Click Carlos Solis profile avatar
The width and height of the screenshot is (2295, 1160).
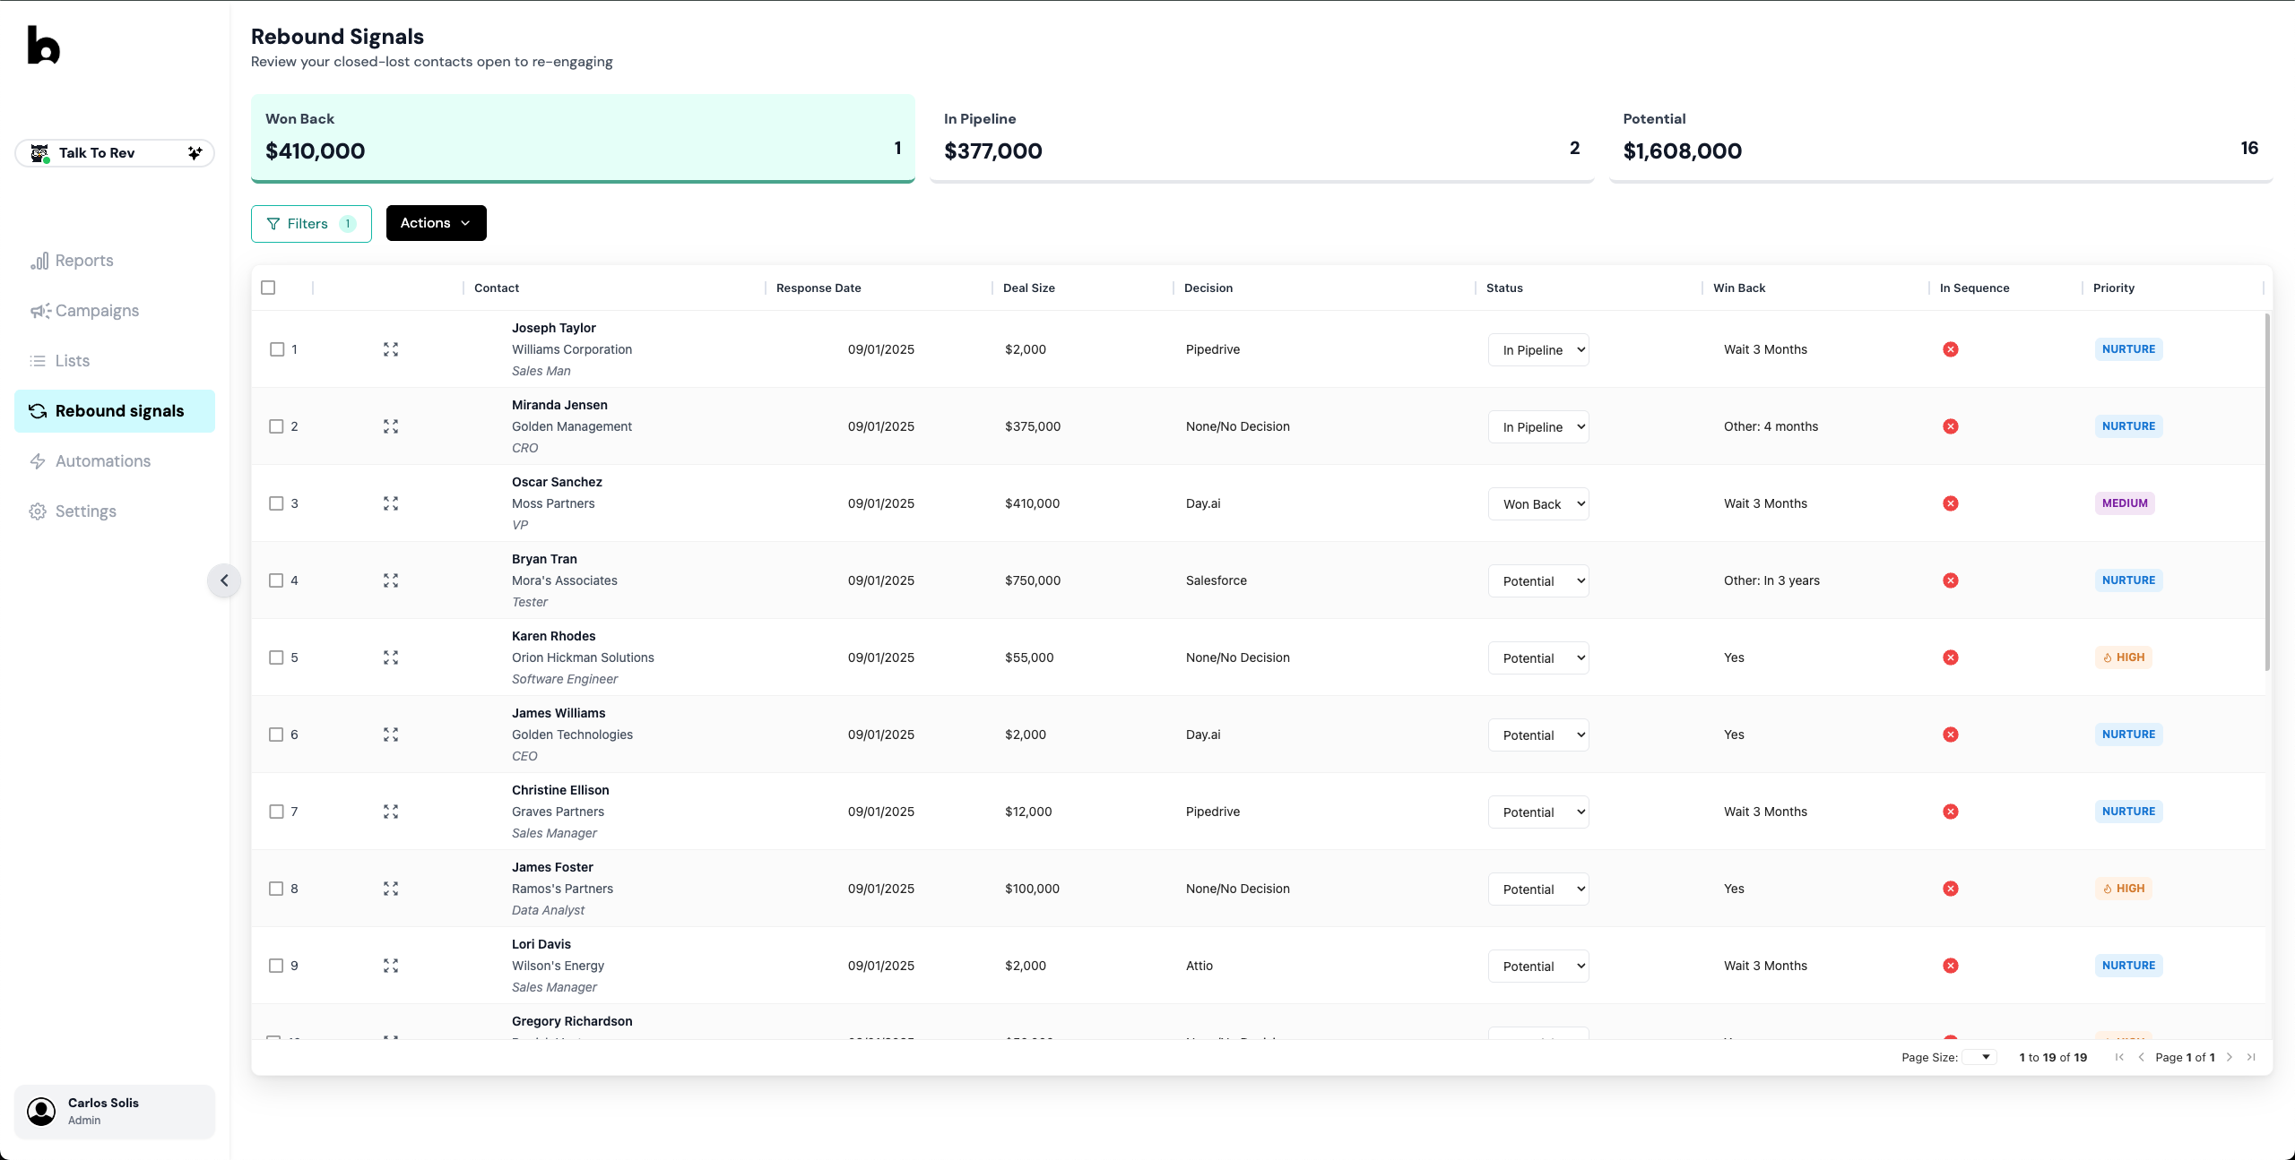[41, 1111]
